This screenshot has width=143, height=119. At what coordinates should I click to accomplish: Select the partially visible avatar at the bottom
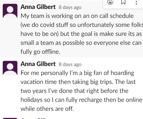pyautogui.click(x=10, y=118)
